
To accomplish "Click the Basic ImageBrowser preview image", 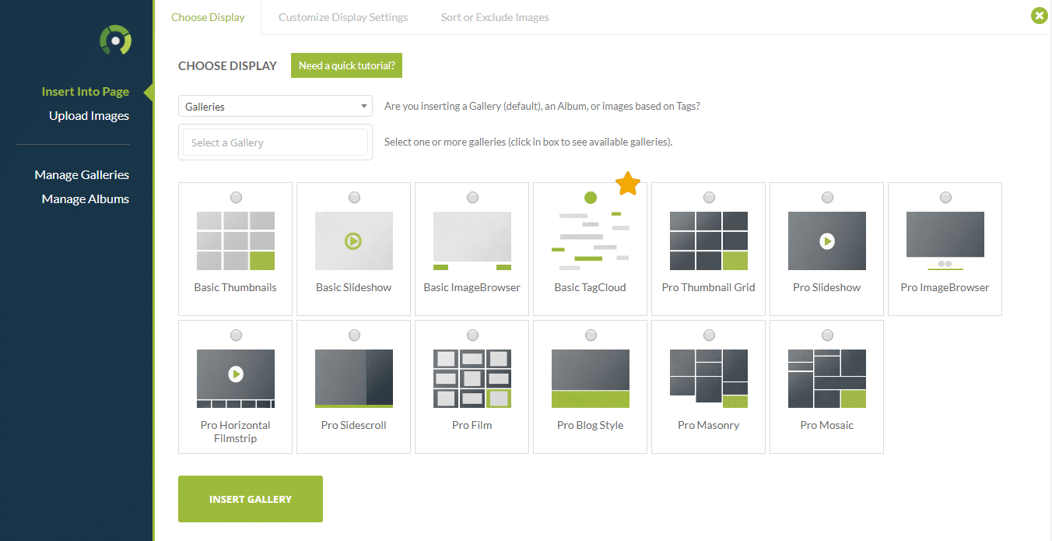I will [472, 241].
